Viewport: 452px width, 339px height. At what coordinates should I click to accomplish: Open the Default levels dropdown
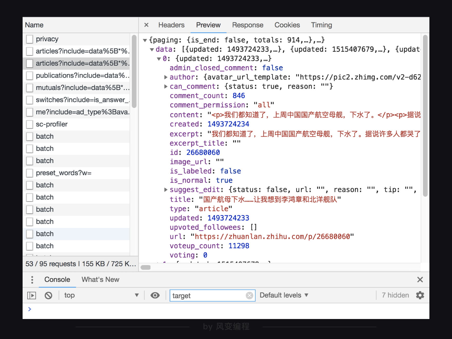pos(284,295)
